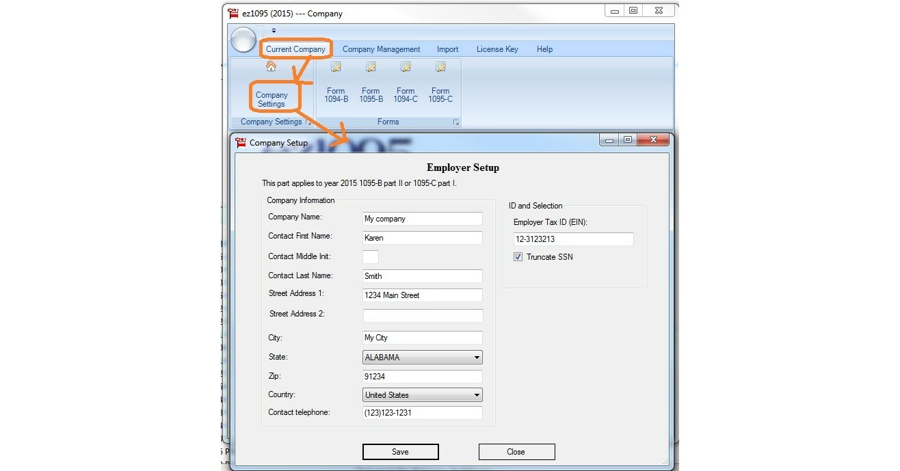Click the ez1095 icon in the title bar
Image resolution: width=900 pixels, height=471 pixels.
pos(233,12)
